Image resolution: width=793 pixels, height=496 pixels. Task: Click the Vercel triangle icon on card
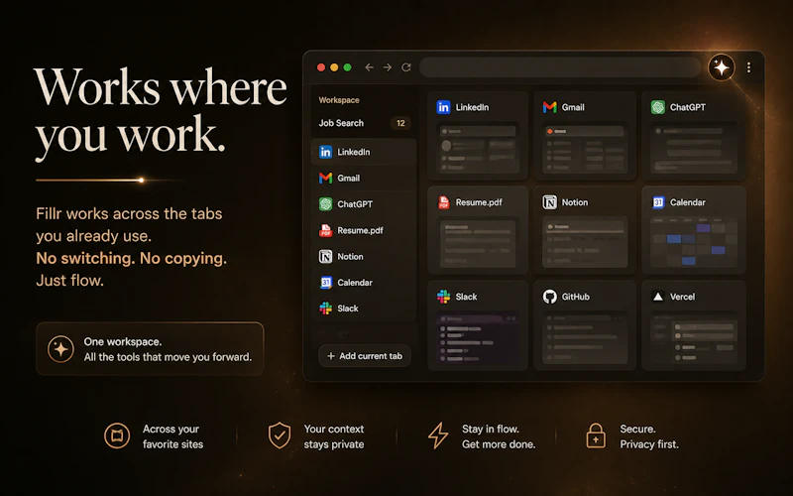pos(658,297)
